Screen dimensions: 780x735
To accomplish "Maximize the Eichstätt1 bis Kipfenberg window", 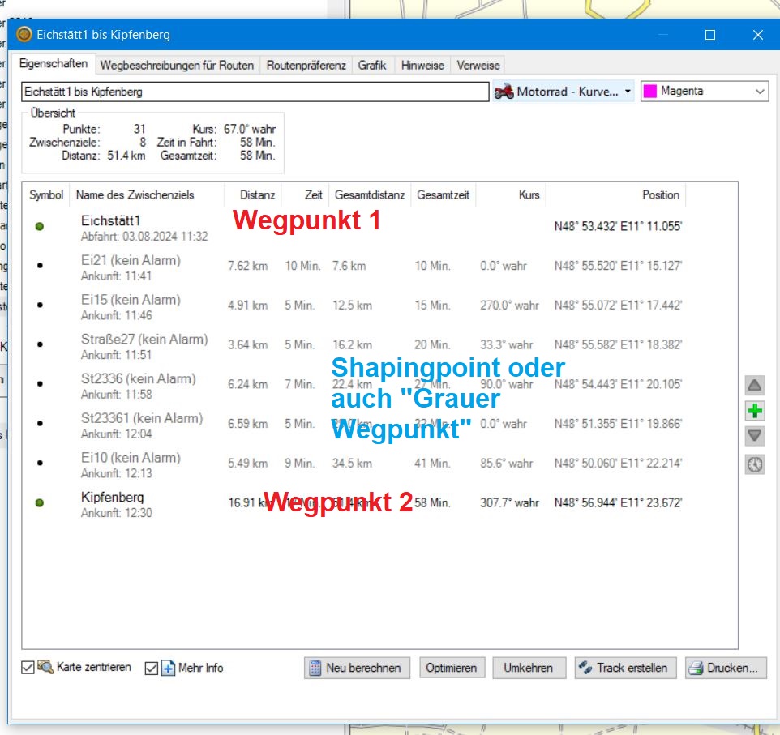I will pos(710,35).
